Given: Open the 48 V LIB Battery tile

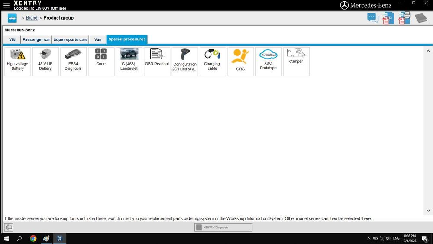Looking at the screenshot, I should 45,62.
